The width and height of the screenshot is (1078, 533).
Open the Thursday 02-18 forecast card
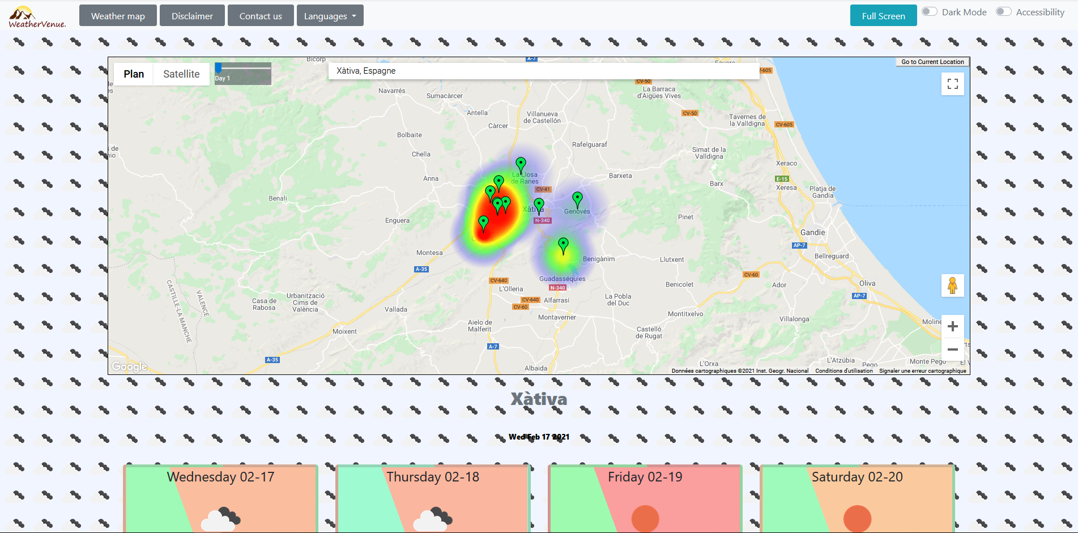(x=433, y=498)
